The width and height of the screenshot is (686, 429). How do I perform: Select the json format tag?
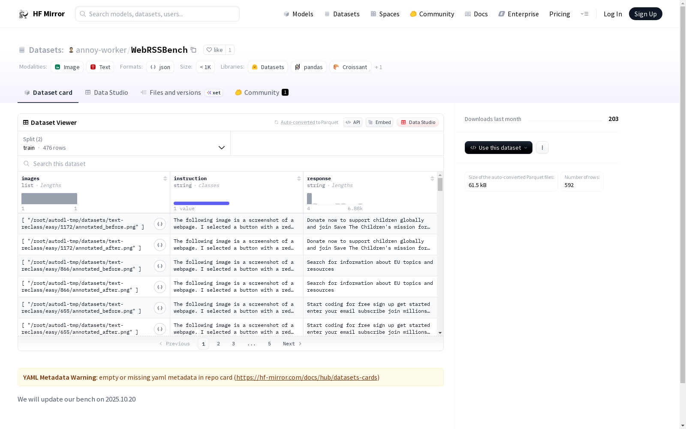tap(160, 67)
